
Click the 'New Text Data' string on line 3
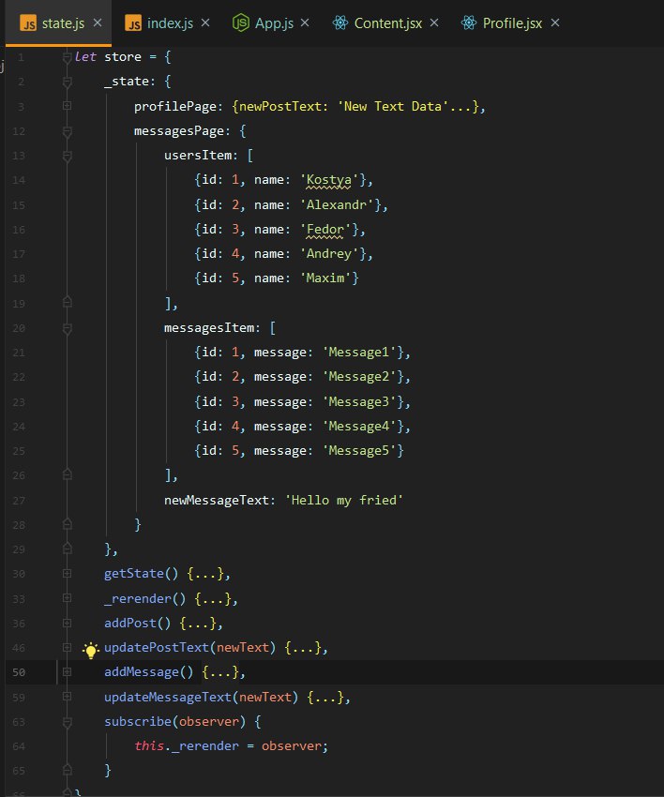[x=393, y=106]
